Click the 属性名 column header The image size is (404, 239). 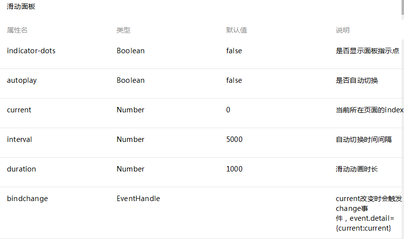(17, 30)
